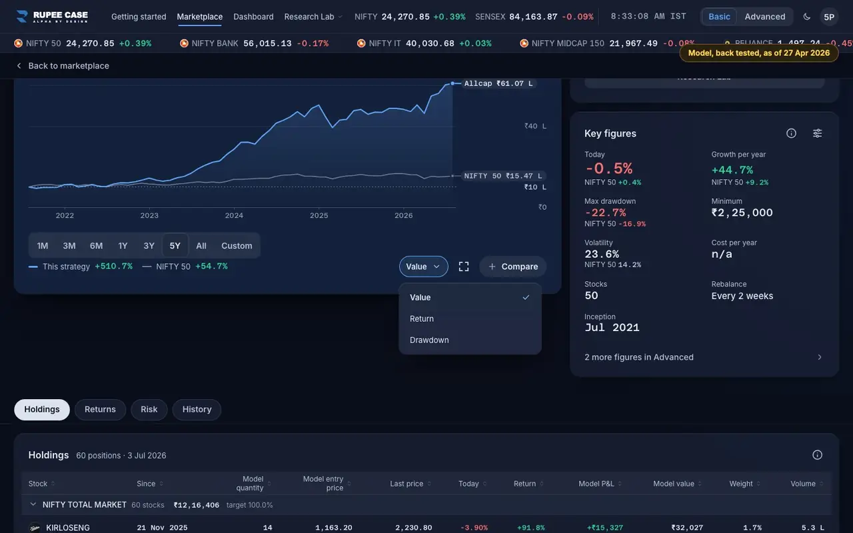Click the Holdings tab pill

(x=42, y=410)
